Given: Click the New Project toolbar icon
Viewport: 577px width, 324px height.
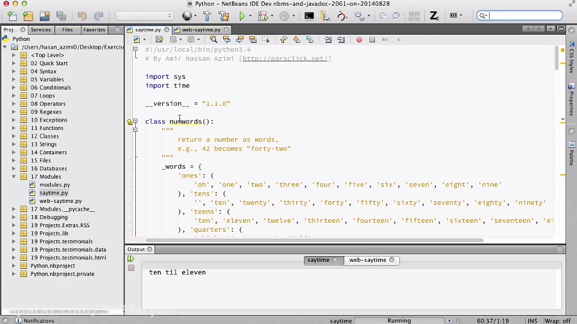Looking at the screenshot, I should point(28,16).
